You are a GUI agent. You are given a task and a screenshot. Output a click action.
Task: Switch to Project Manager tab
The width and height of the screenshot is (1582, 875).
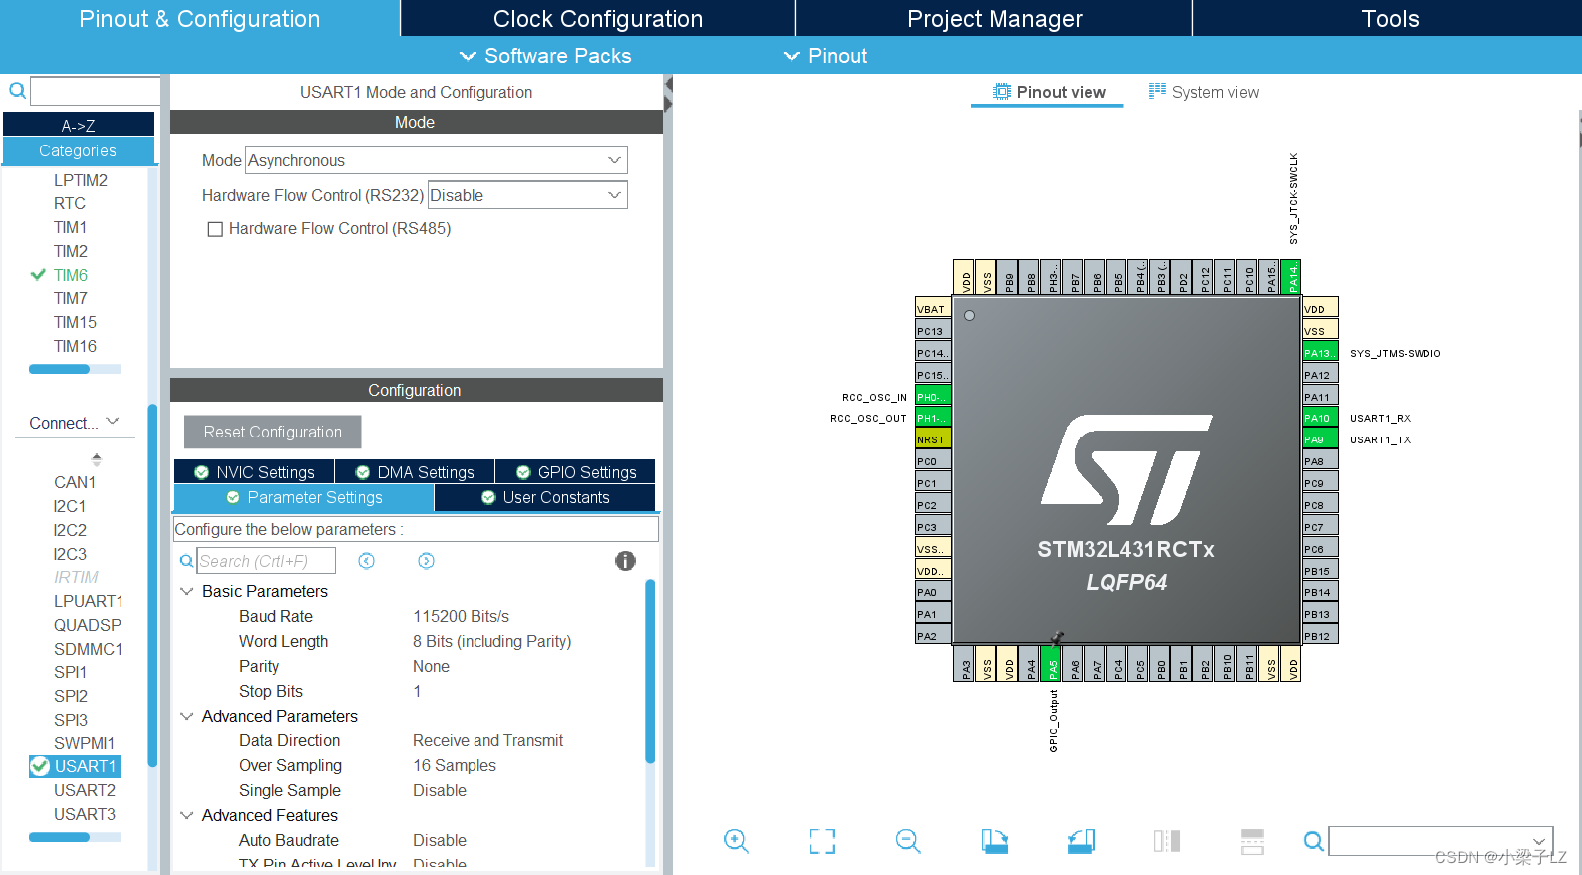tap(994, 18)
